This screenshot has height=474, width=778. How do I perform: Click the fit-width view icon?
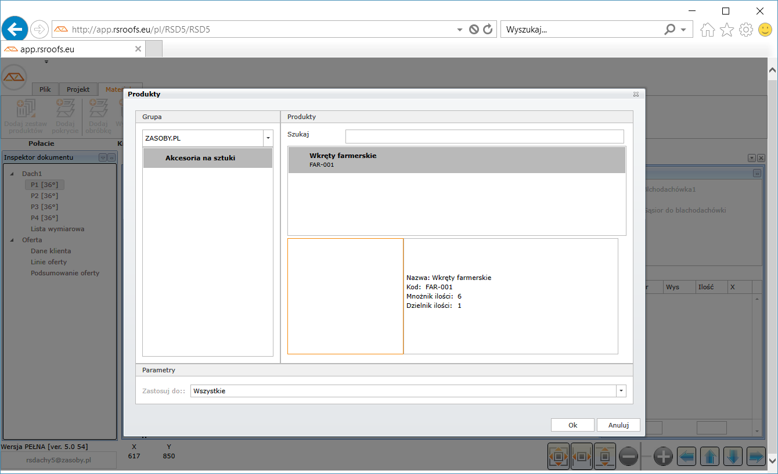click(582, 457)
